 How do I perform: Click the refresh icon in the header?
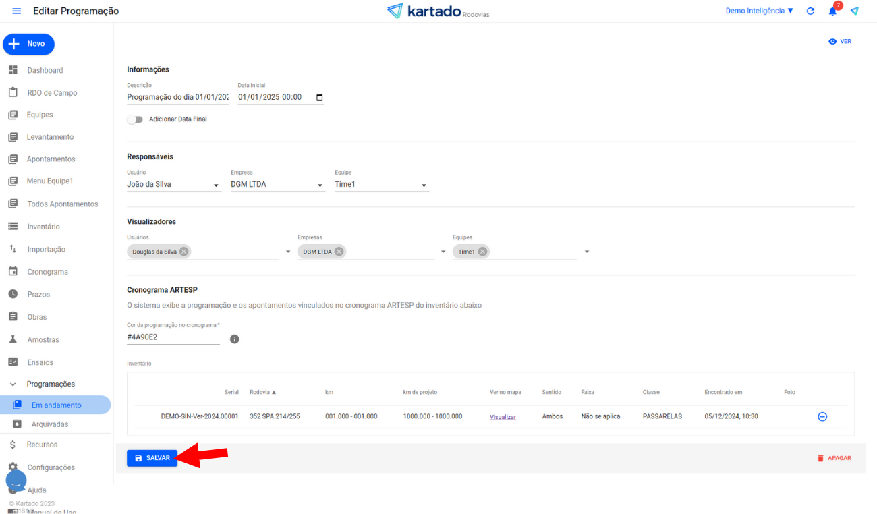tap(811, 11)
